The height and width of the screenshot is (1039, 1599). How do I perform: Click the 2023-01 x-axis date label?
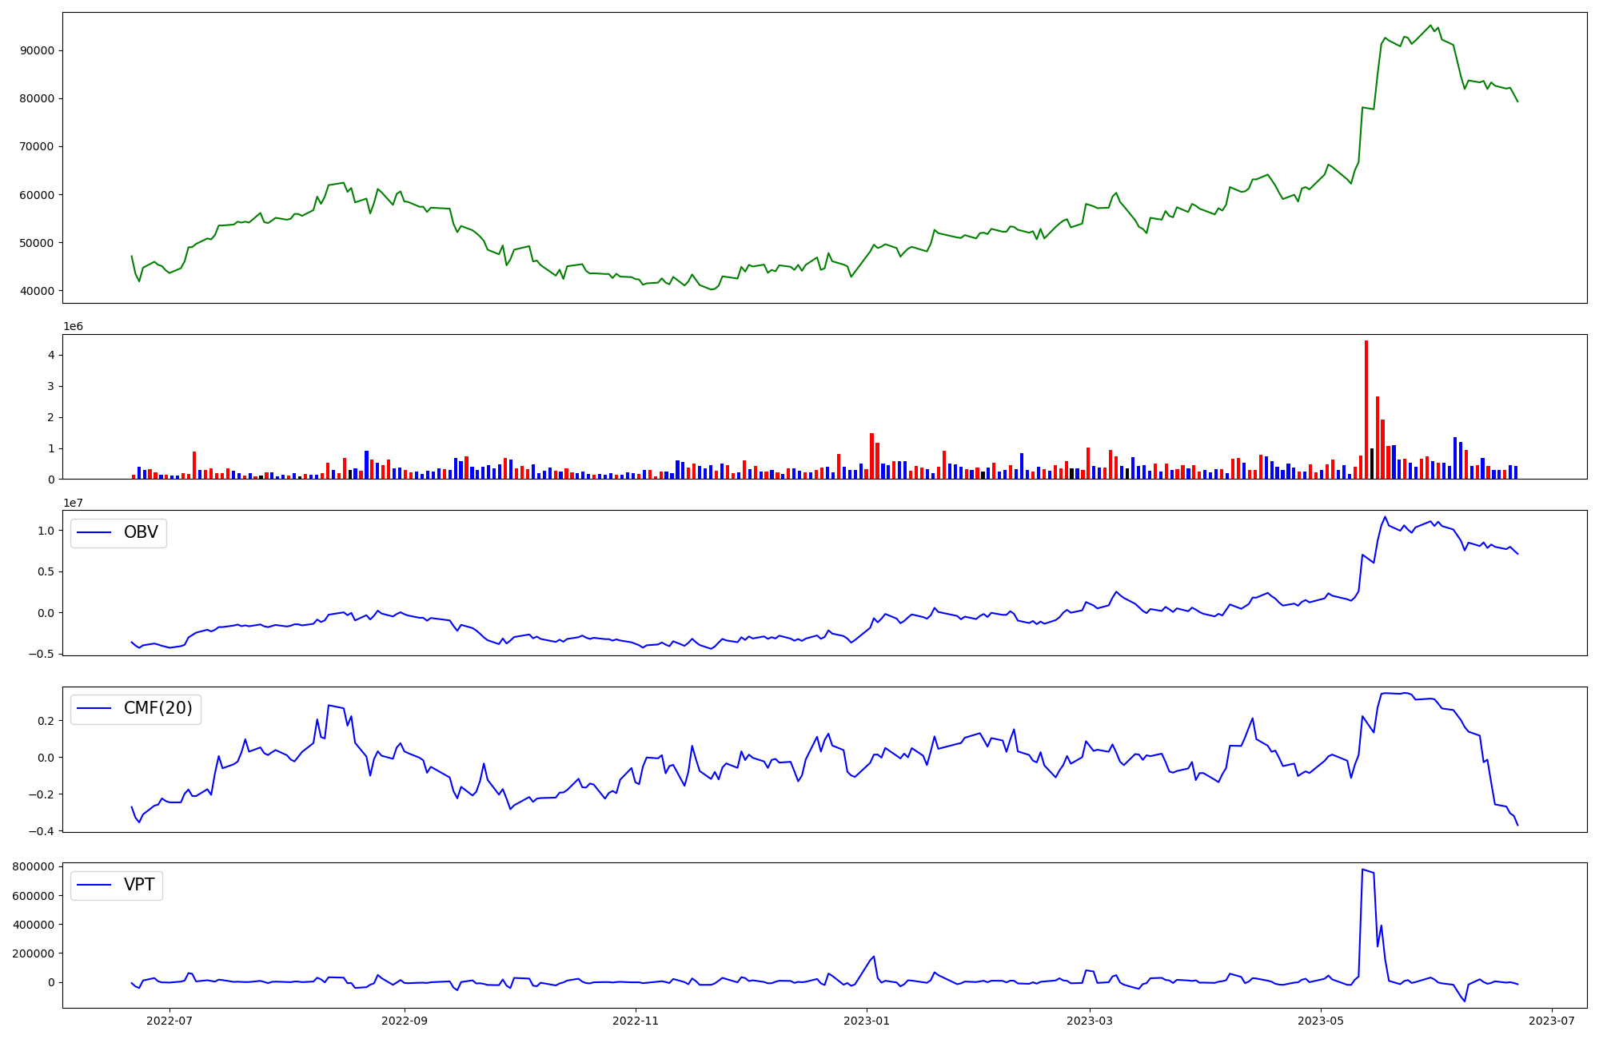(867, 1021)
